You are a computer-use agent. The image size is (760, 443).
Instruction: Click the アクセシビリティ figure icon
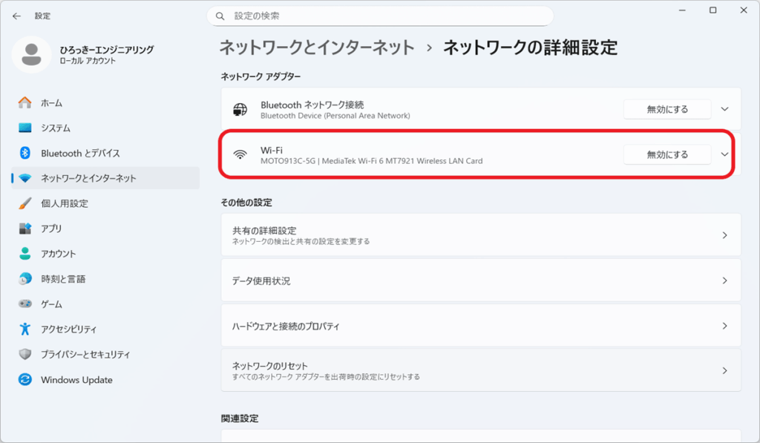24,329
